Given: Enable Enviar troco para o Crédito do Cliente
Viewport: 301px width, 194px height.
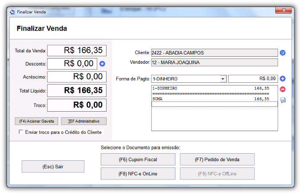Looking at the screenshot, I should click(x=21, y=132).
